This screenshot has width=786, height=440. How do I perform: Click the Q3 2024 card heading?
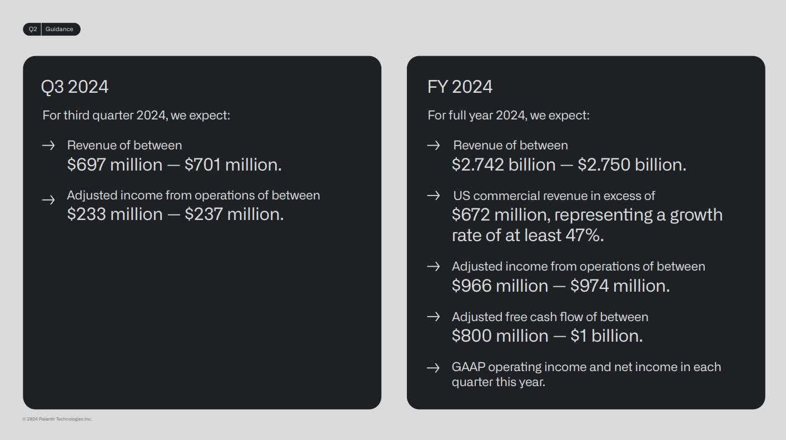click(74, 87)
